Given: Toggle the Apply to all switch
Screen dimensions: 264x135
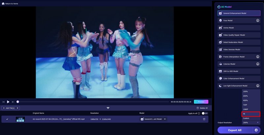Looking at the screenshot, I should point(205,113).
